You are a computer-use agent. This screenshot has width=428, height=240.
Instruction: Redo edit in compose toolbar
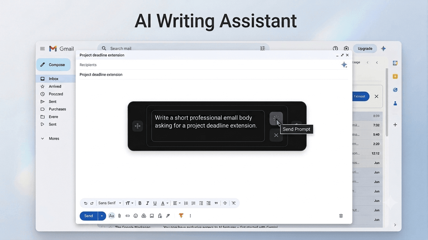pyautogui.click(x=92, y=203)
